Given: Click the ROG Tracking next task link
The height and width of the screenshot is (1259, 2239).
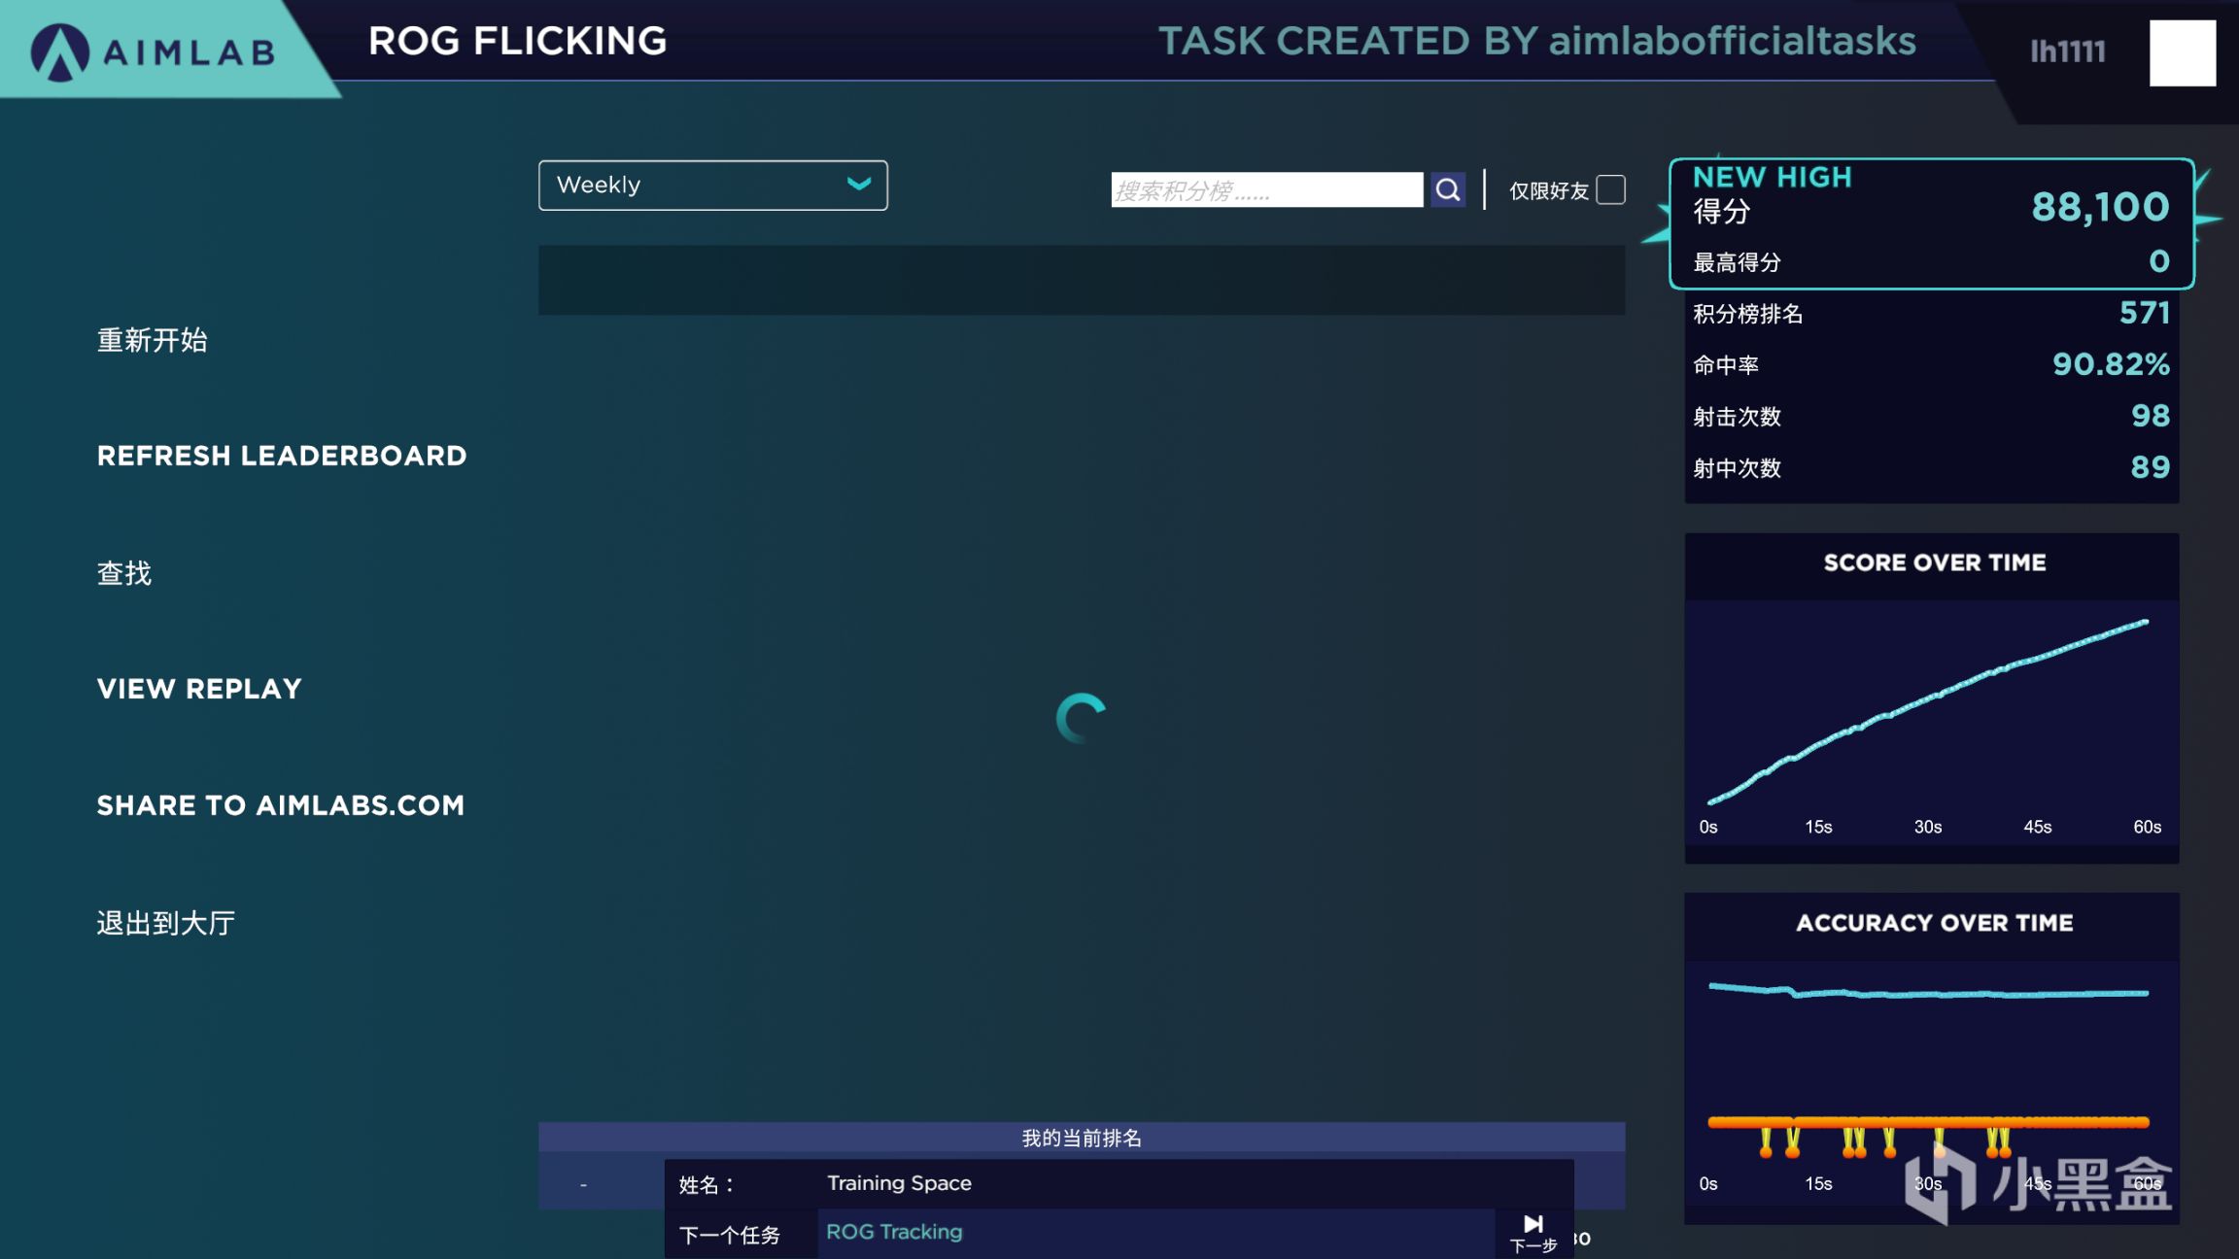Looking at the screenshot, I should click(894, 1232).
